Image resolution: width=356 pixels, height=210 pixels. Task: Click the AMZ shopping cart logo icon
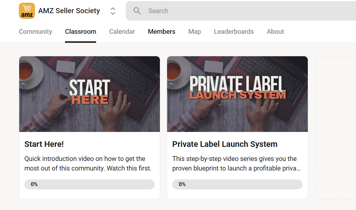[27, 11]
